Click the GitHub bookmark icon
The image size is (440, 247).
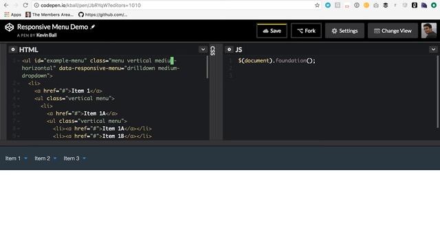[x=81, y=14]
